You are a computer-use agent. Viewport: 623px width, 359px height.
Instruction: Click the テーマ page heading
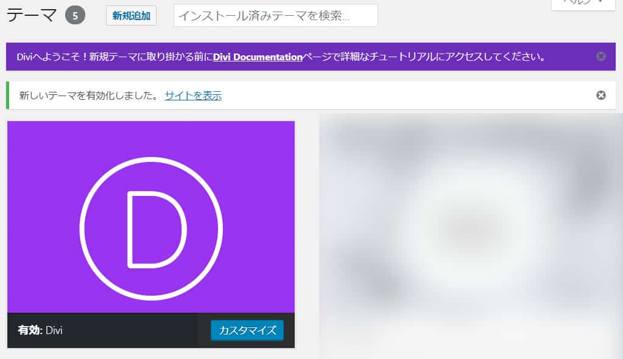[32, 15]
